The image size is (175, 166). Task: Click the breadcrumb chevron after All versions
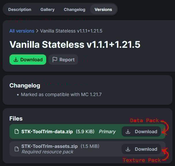point(37,31)
